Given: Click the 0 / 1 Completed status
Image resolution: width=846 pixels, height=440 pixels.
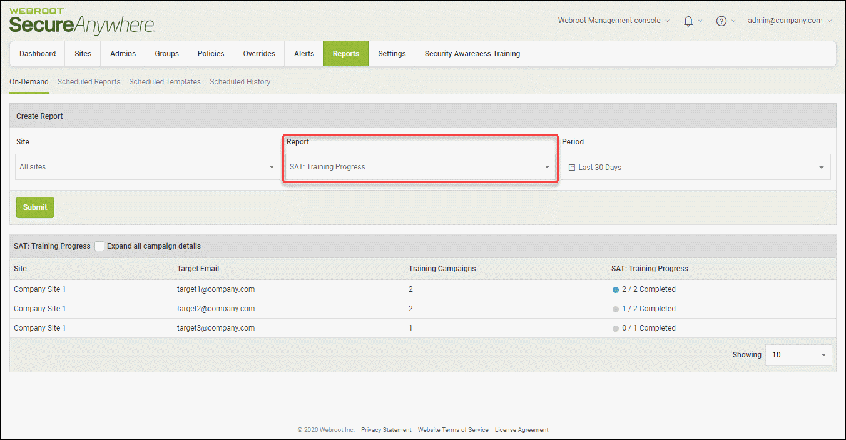Looking at the screenshot, I should tap(649, 328).
